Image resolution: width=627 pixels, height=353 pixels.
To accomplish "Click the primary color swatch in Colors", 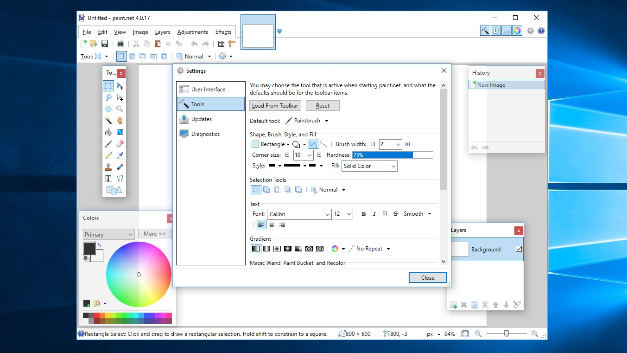I will click(89, 248).
